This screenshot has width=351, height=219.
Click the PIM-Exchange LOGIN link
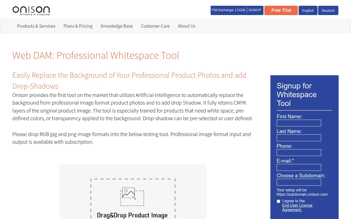tap(228, 10)
